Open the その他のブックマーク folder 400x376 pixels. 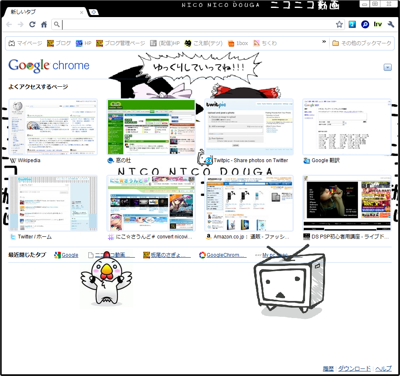[362, 43]
